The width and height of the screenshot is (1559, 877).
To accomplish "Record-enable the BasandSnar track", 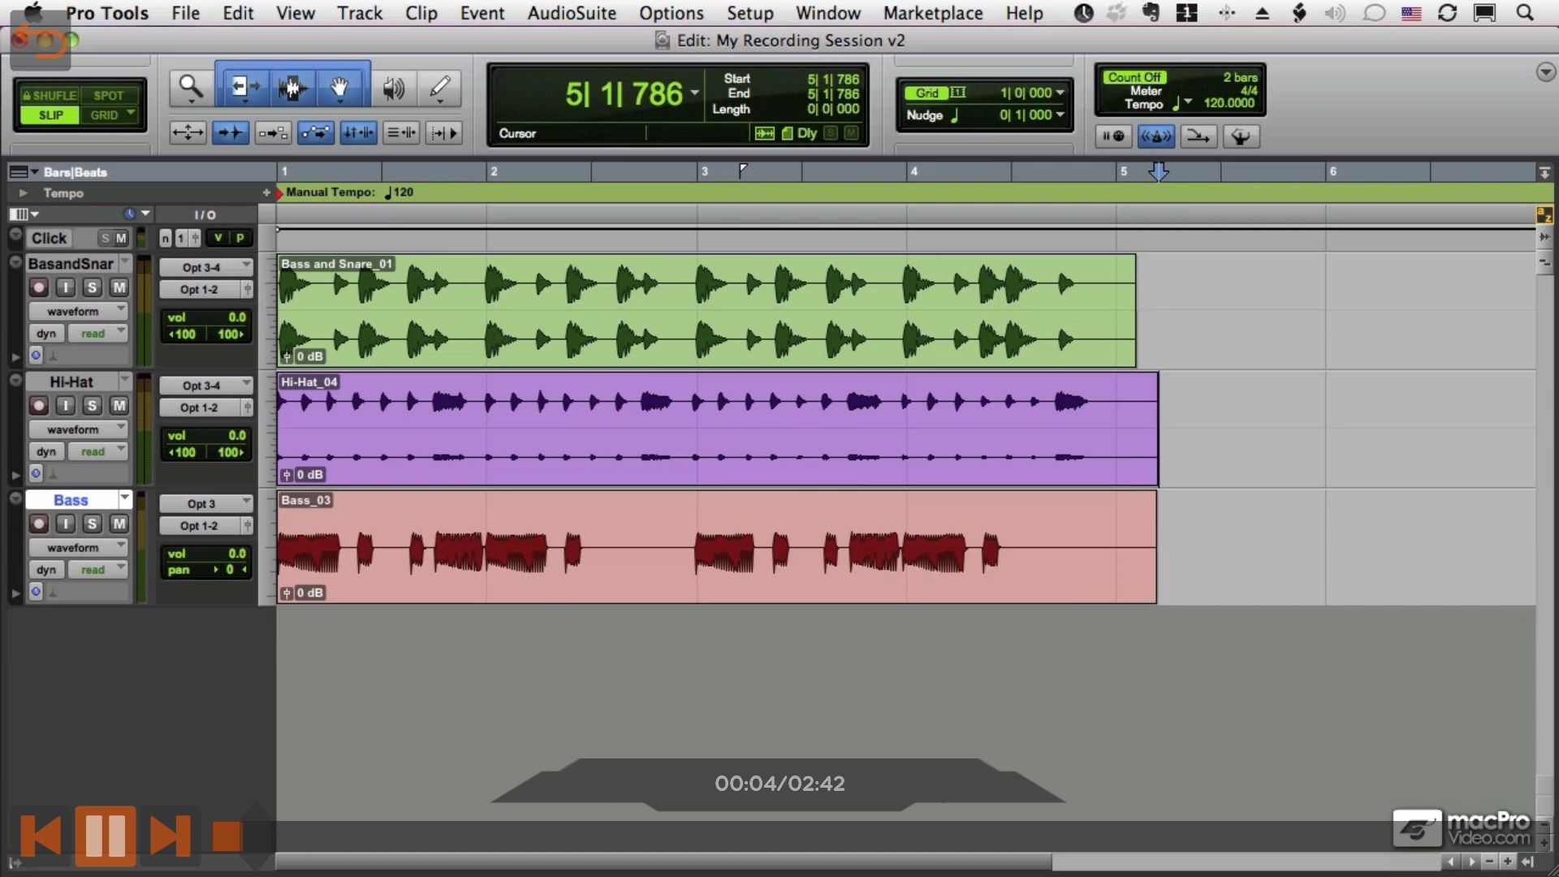I will [x=38, y=287].
